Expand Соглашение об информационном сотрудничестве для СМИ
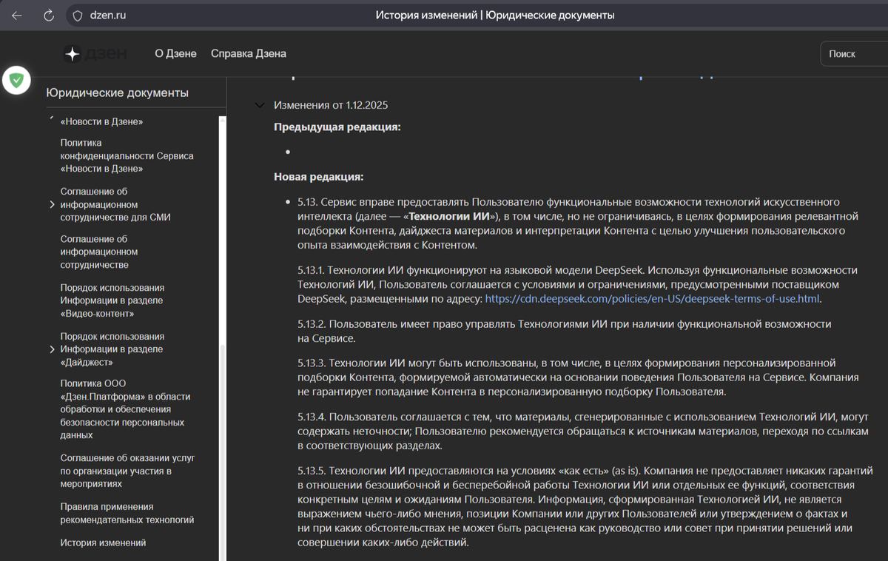Screen dimensions: 888x561 coord(52,204)
